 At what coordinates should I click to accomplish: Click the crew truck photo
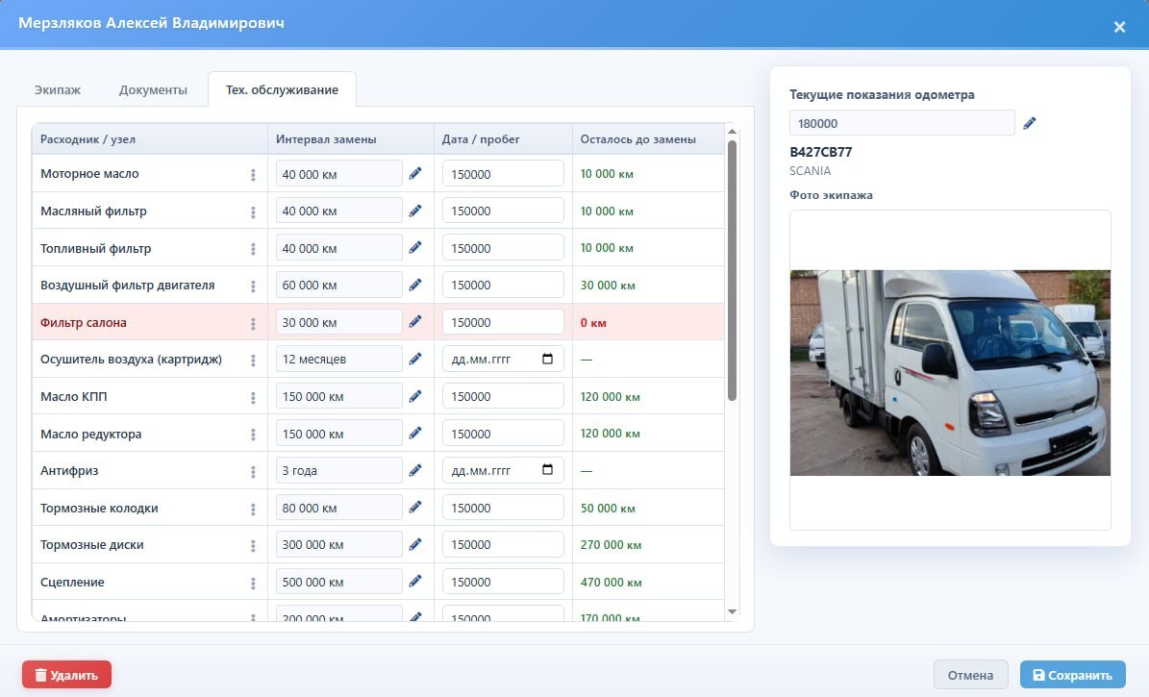click(x=950, y=373)
